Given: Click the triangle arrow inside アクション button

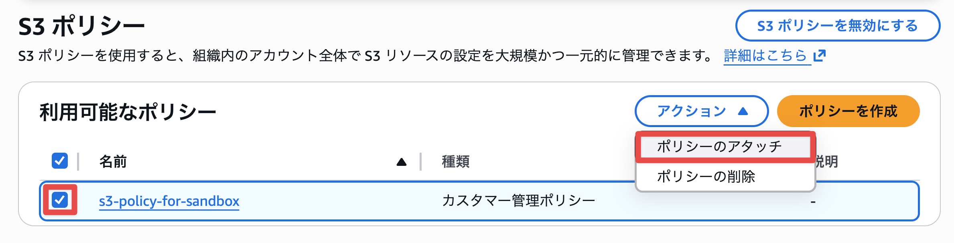Looking at the screenshot, I should (743, 111).
